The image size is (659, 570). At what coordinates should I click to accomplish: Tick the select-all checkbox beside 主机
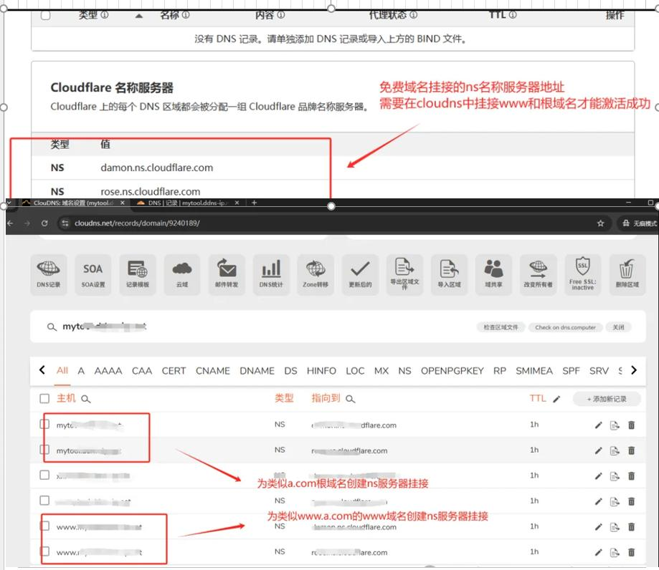click(x=44, y=398)
